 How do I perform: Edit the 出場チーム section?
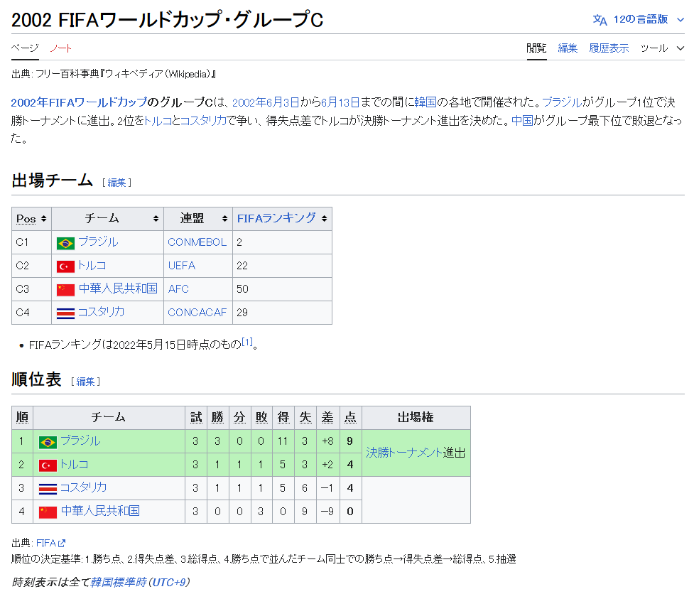click(x=116, y=183)
